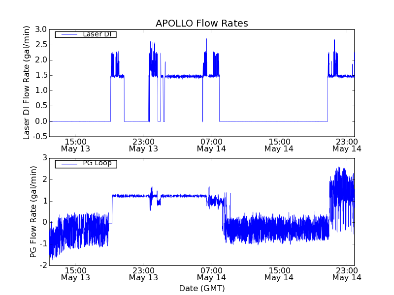Viewport: 394px width, 295px height.
Task: Click the blue line sample in Laser DI legend
Action: pyautogui.click(x=69, y=34)
